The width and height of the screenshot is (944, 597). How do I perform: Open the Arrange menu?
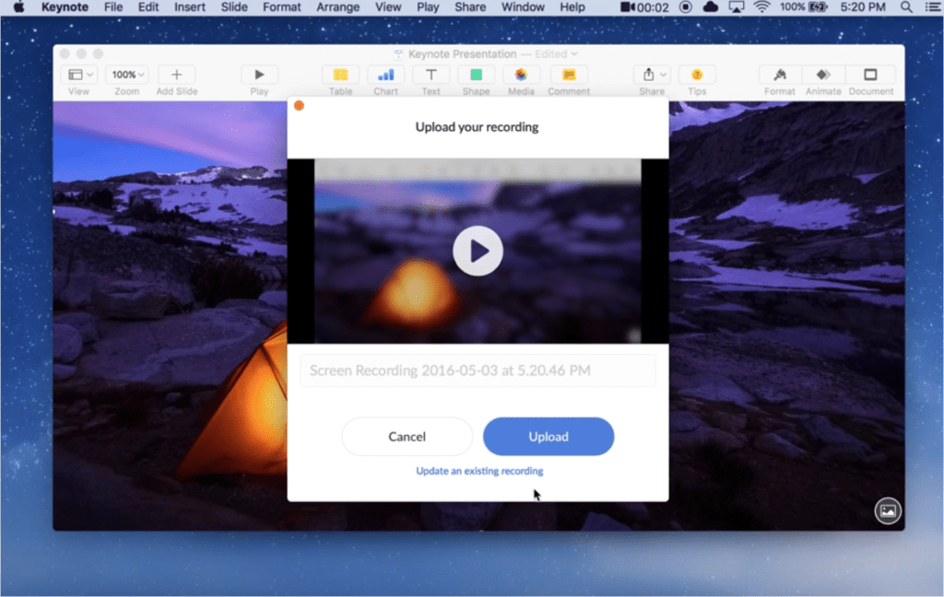(x=337, y=7)
